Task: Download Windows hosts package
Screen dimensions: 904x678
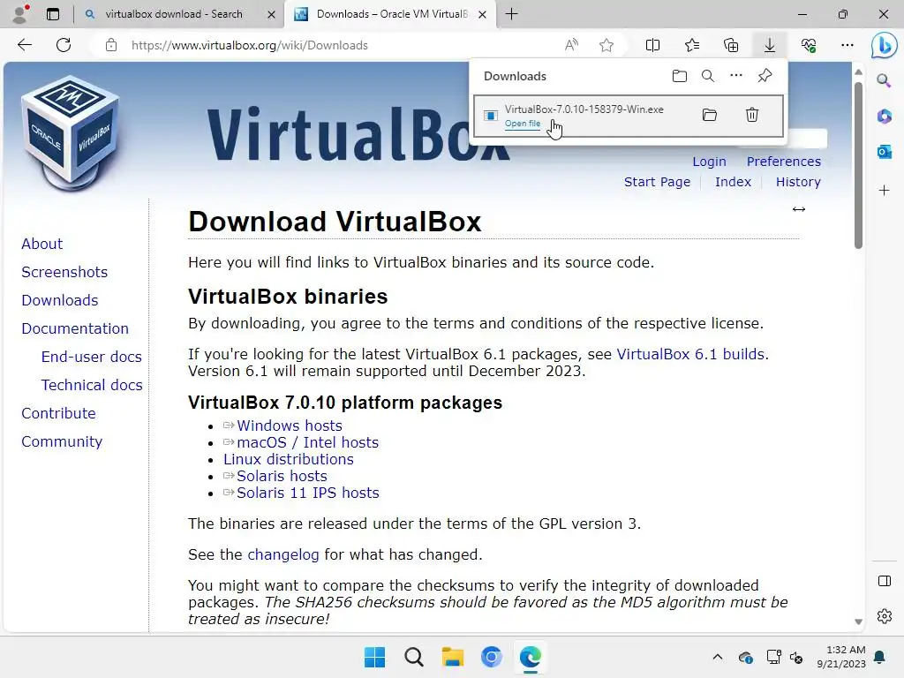Action: click(x=290, y=426)
